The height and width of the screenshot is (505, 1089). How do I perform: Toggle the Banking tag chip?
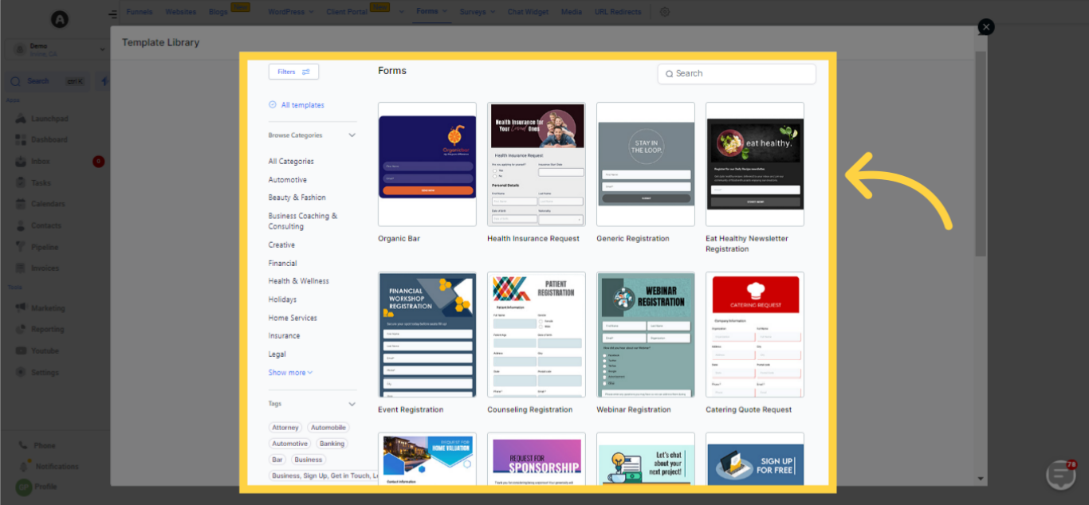click(332, 444)
